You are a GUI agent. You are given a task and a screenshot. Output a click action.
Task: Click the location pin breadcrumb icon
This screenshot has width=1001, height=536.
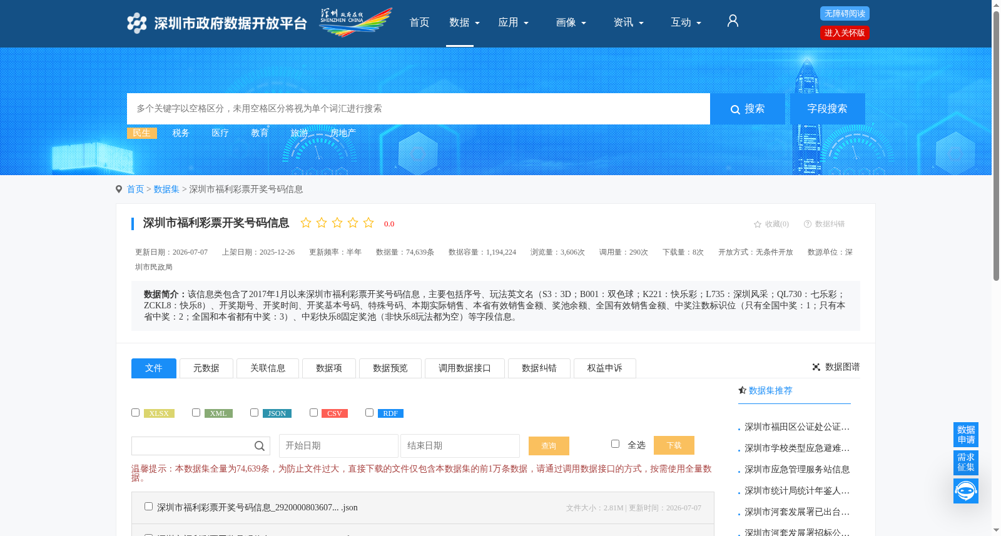119,189
